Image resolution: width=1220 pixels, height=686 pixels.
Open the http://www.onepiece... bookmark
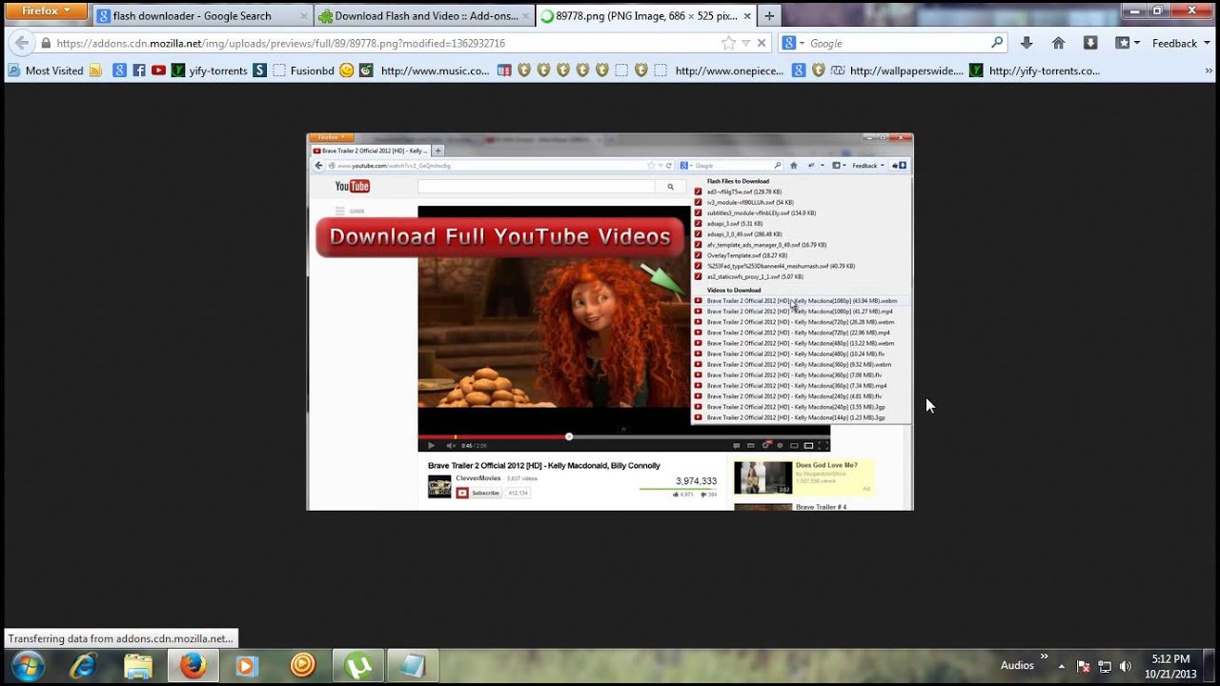coord(729,71)
